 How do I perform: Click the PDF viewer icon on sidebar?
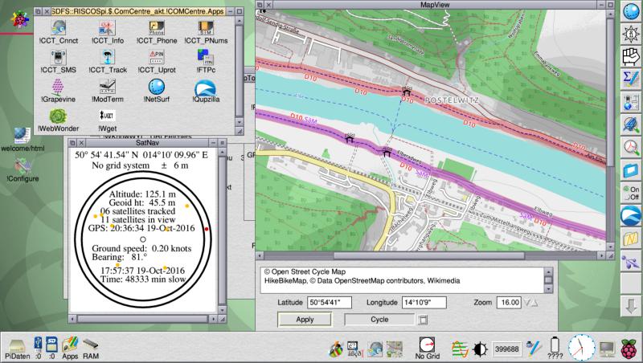click(631, 147)
